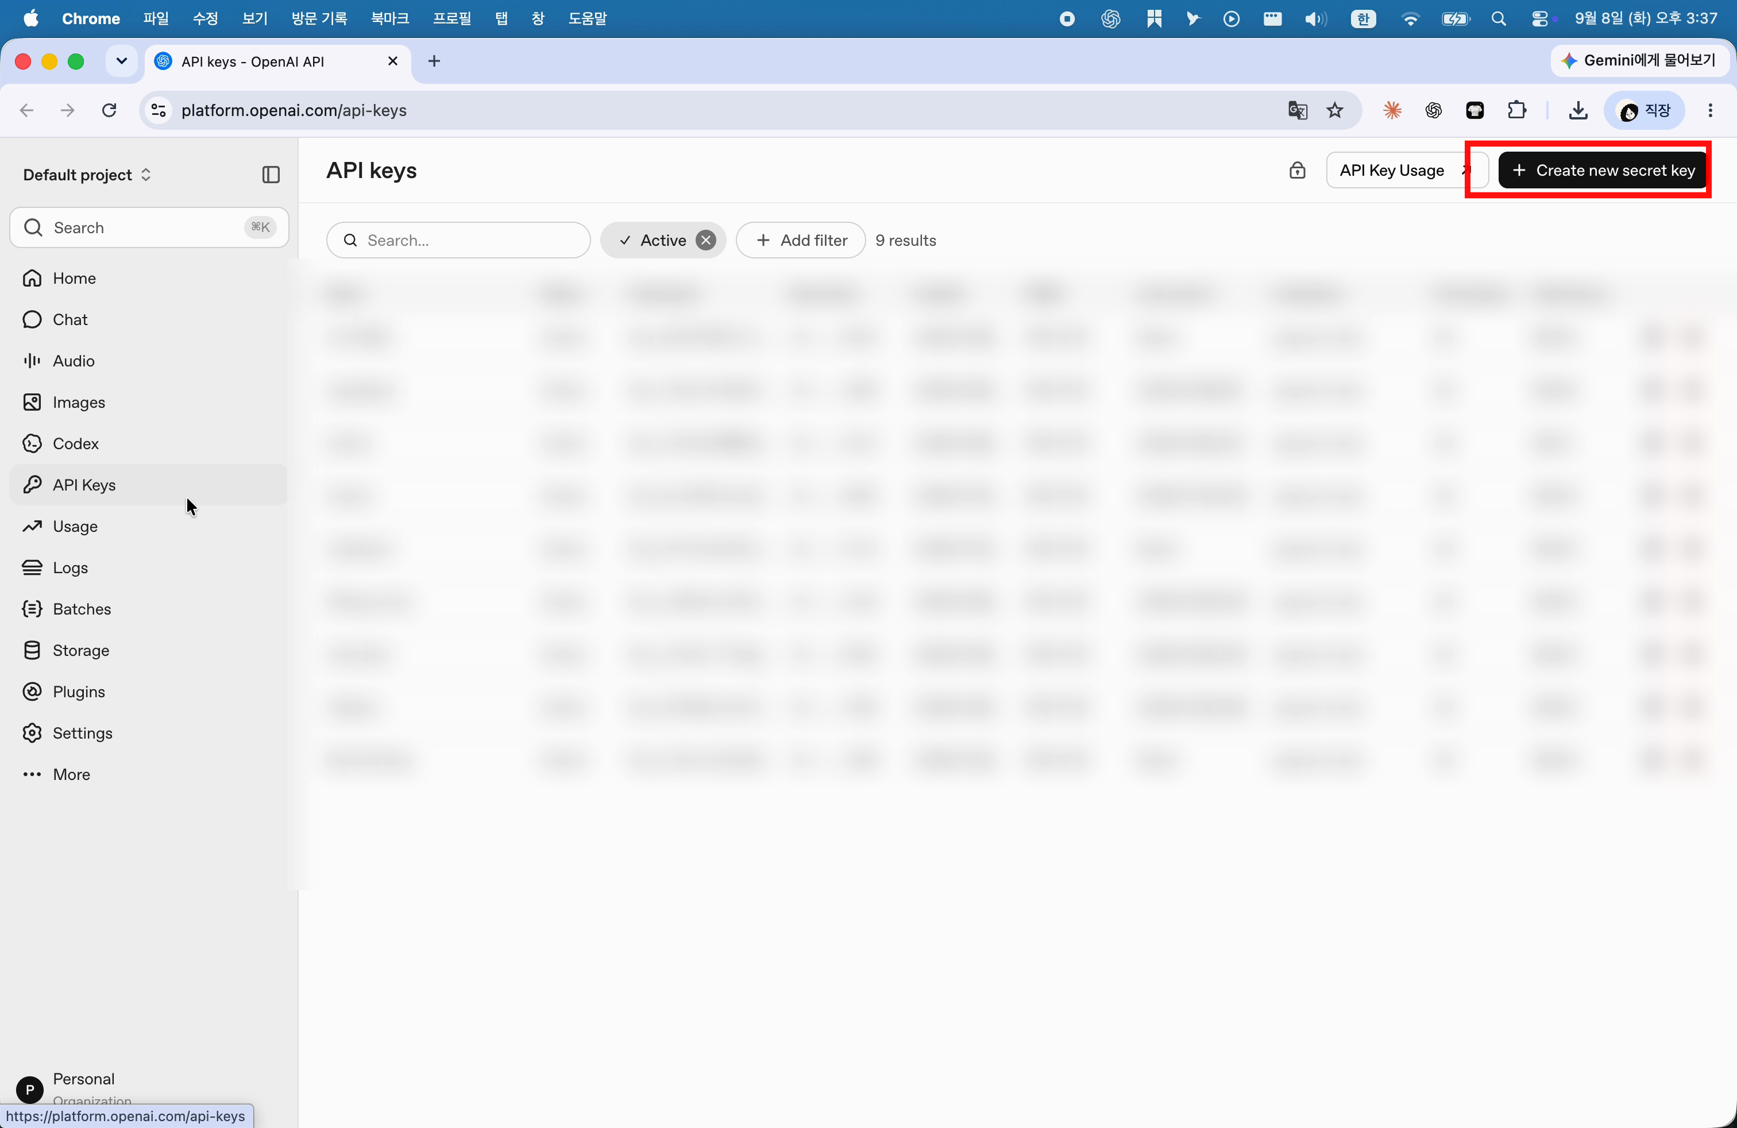Open the 보기 menu
This screenshot has height=1128, width=1737.
254,18
